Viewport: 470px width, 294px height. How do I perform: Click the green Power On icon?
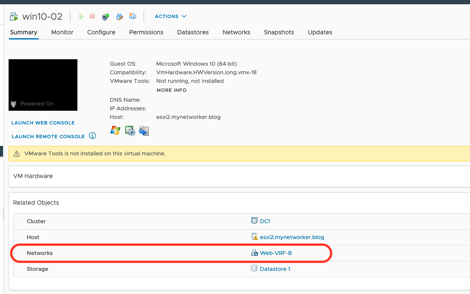click(81, 16)
